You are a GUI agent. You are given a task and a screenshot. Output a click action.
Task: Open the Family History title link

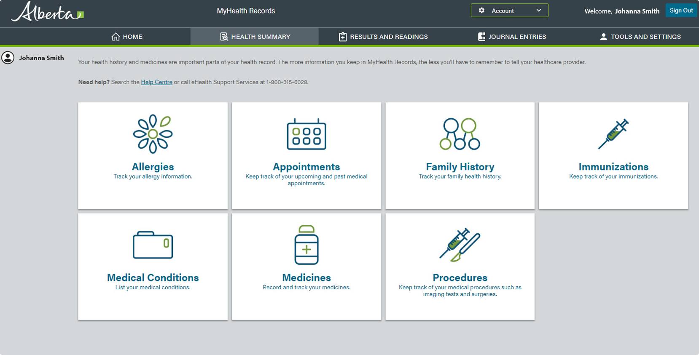tap(460, 167)
